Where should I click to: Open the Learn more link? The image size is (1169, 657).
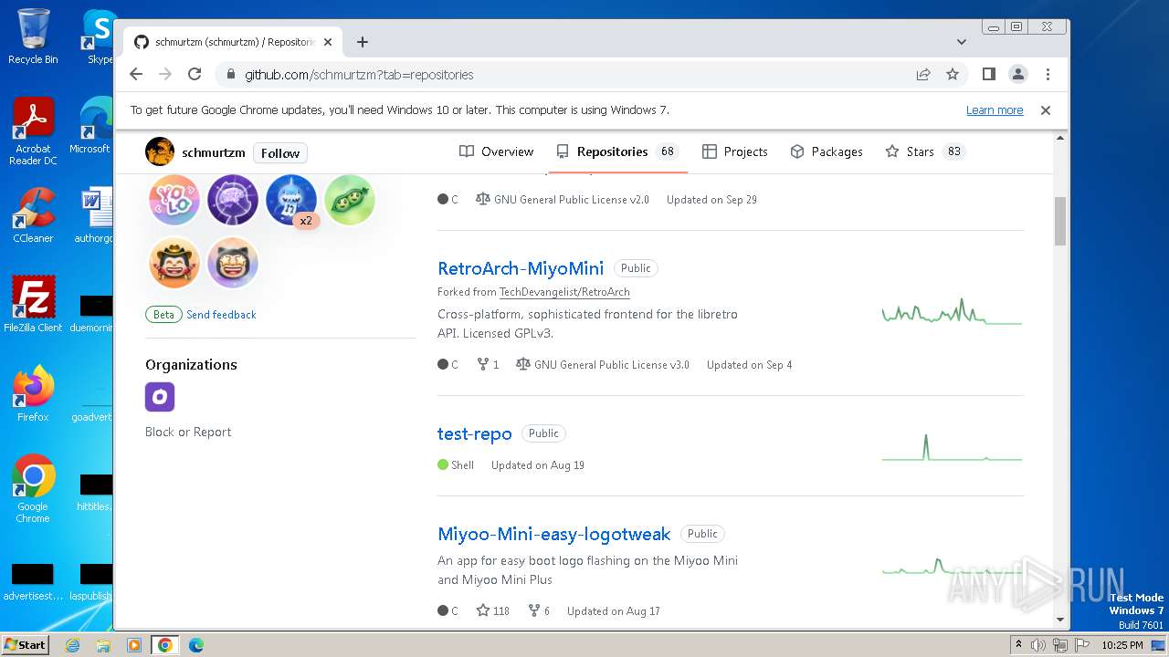pyautogui.click(x=995, y=110)
